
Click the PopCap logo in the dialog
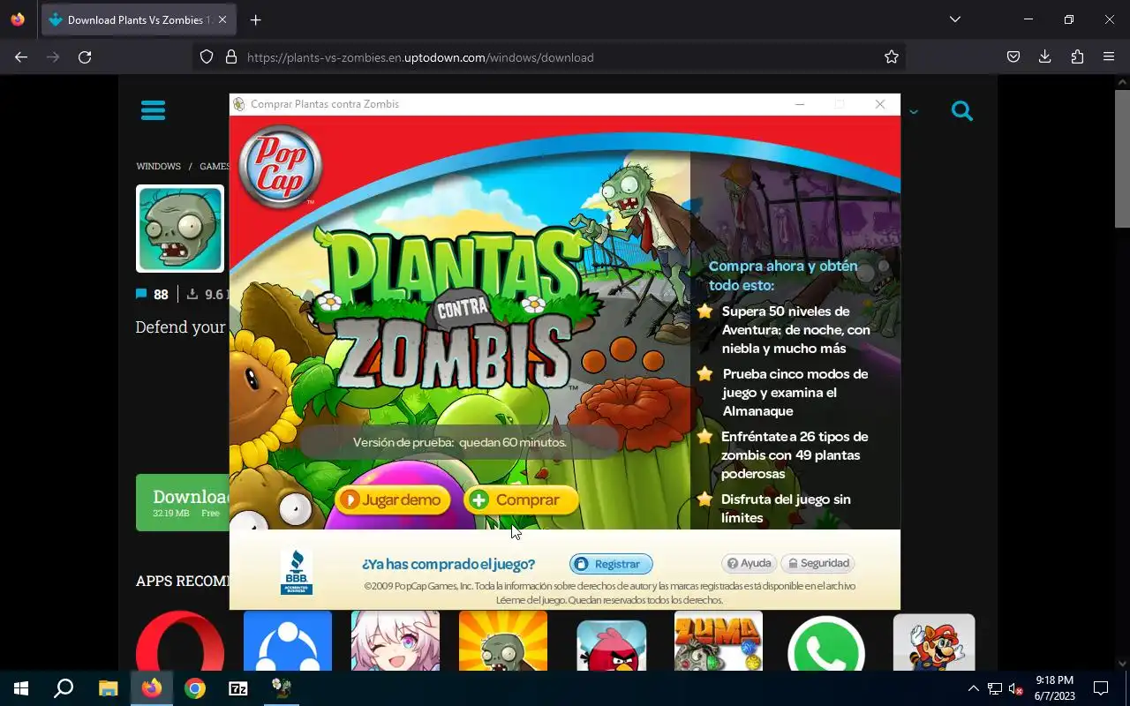pos(281,167)
